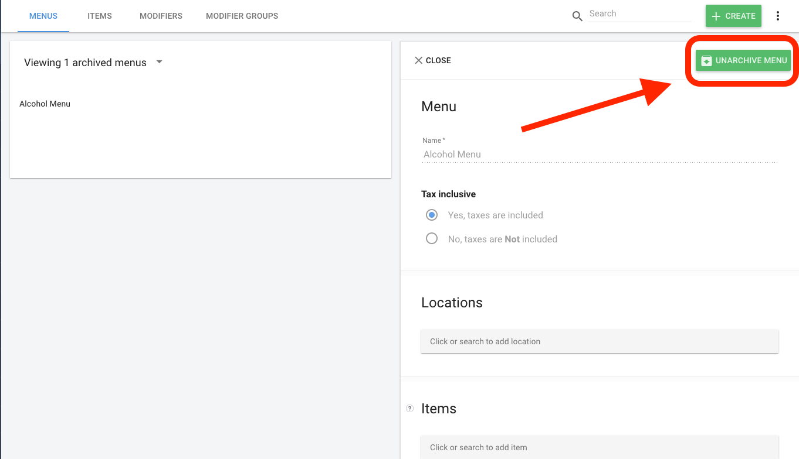Viewport: 799px width, 459px height.
Task: Click the Menu section heading
Action: (x=439, y=107)
